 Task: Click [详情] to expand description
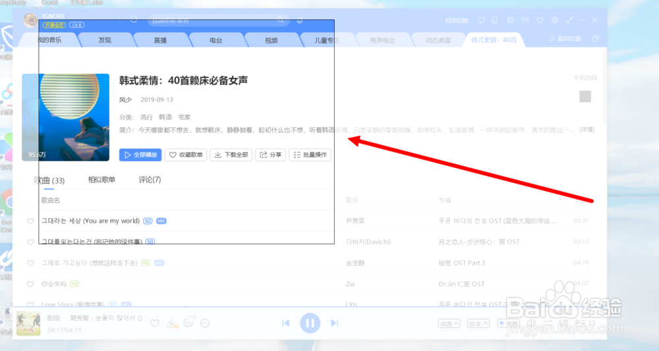tap(587, 130)
